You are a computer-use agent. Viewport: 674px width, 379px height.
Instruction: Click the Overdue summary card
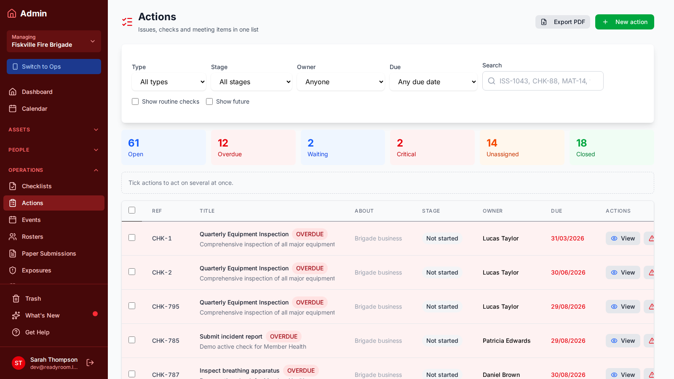[253, 147]
